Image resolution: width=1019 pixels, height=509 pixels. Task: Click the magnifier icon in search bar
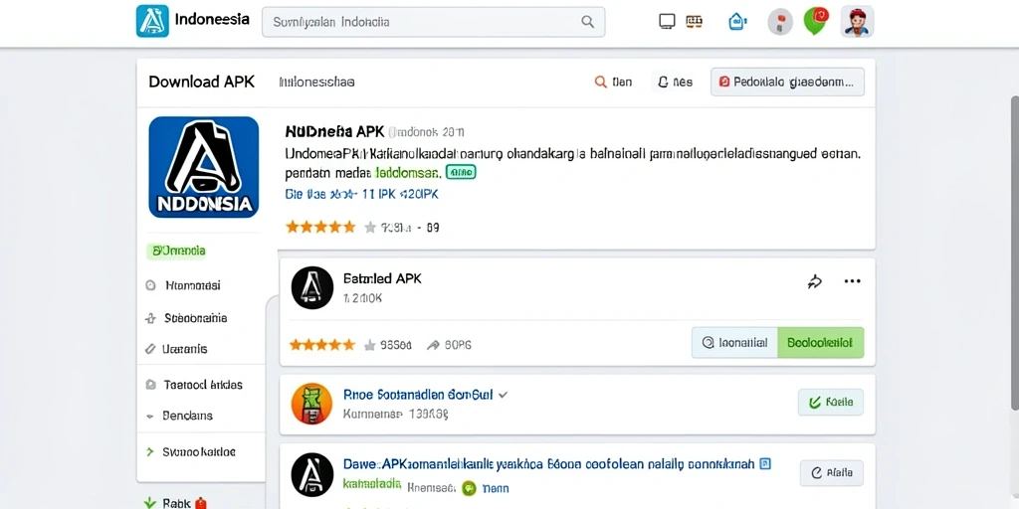(587, 22)
